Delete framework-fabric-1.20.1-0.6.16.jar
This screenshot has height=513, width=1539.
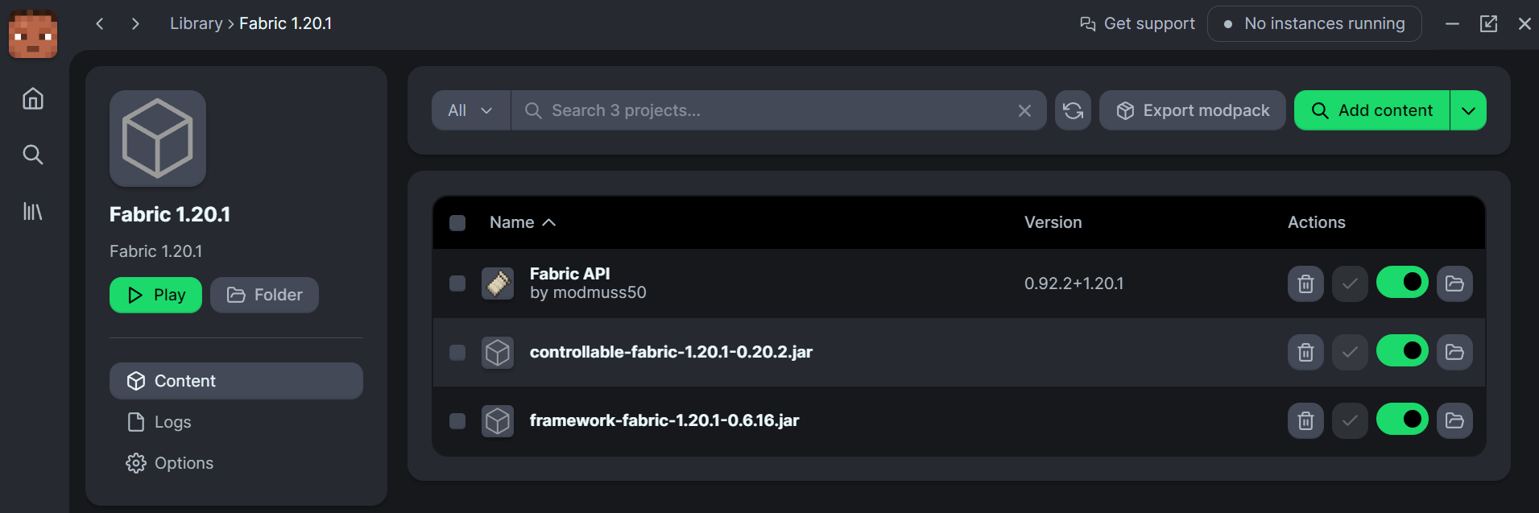pyautogui.click(x=1305, y=420)
